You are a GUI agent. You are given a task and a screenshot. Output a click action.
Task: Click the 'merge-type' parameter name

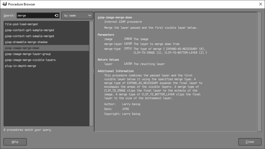[112, 49]
